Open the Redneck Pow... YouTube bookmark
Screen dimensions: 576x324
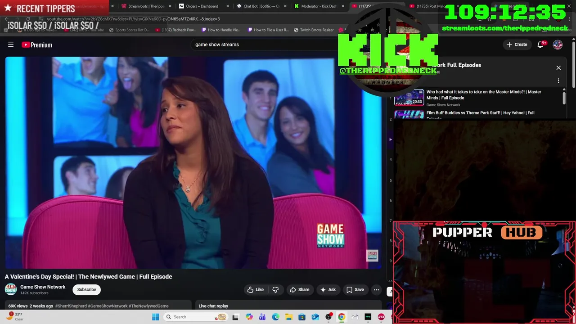click(176, 30)
